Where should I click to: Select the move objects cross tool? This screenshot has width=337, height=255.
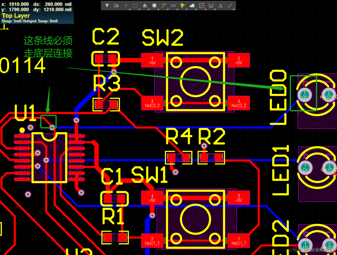(x=126, y=6)
